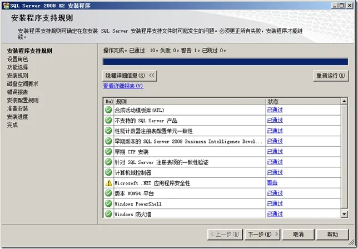Select 完成 step in sidebar

coord(12,125)
